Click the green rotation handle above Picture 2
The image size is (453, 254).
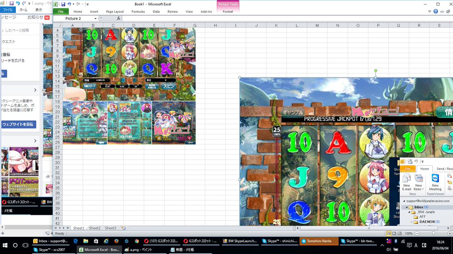pos(376,70)
